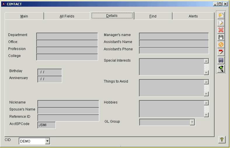Viewport: 230px width, 148px height.
Task: Click the safe vault icon
Action: pos(221,60)
